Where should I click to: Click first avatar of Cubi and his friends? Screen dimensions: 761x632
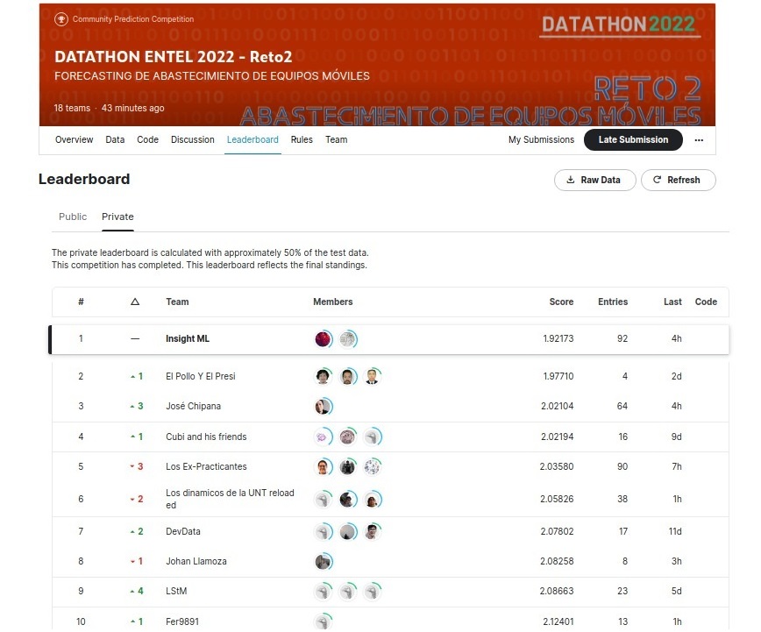[x=324, y=437]
